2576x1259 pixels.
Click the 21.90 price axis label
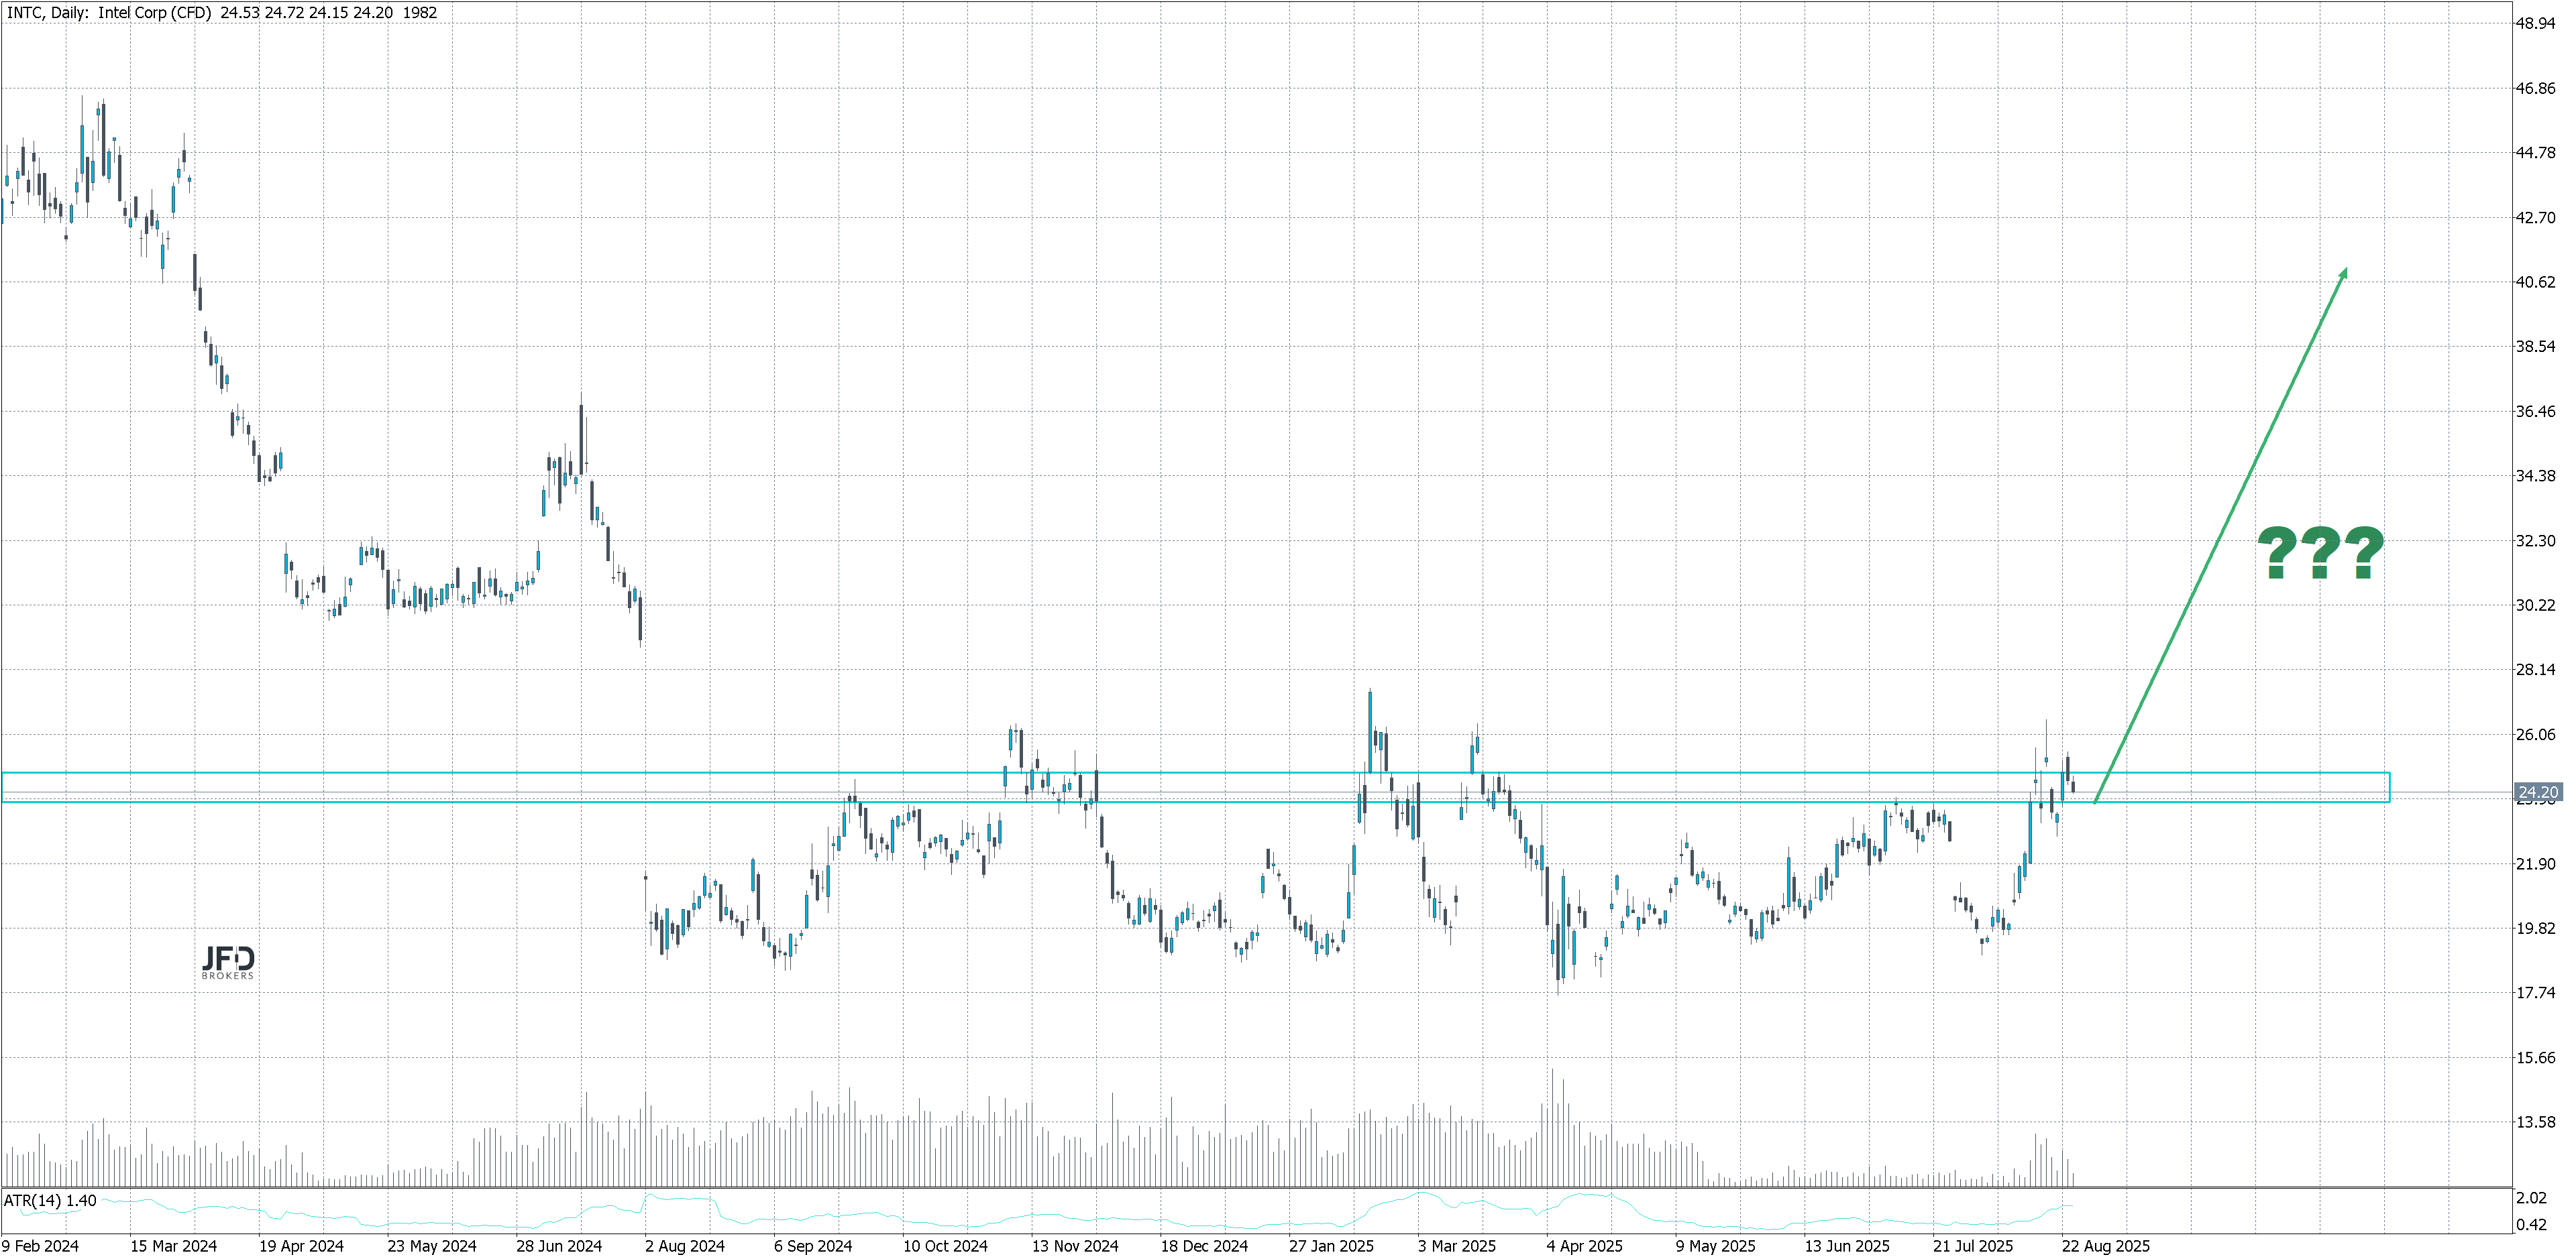[x=2535, y=864]
